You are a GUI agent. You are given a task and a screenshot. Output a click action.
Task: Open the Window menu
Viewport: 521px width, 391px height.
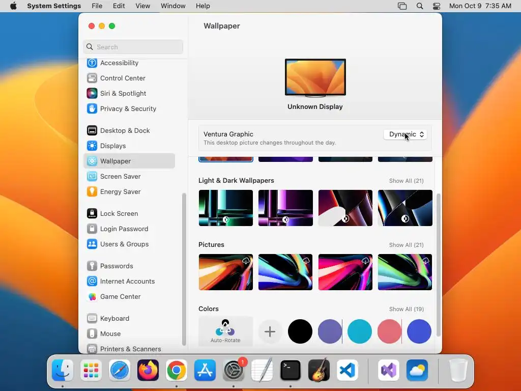pos(173,6)
